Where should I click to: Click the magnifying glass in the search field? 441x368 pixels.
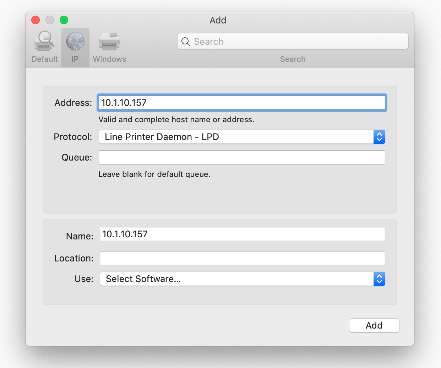(186, 42)
